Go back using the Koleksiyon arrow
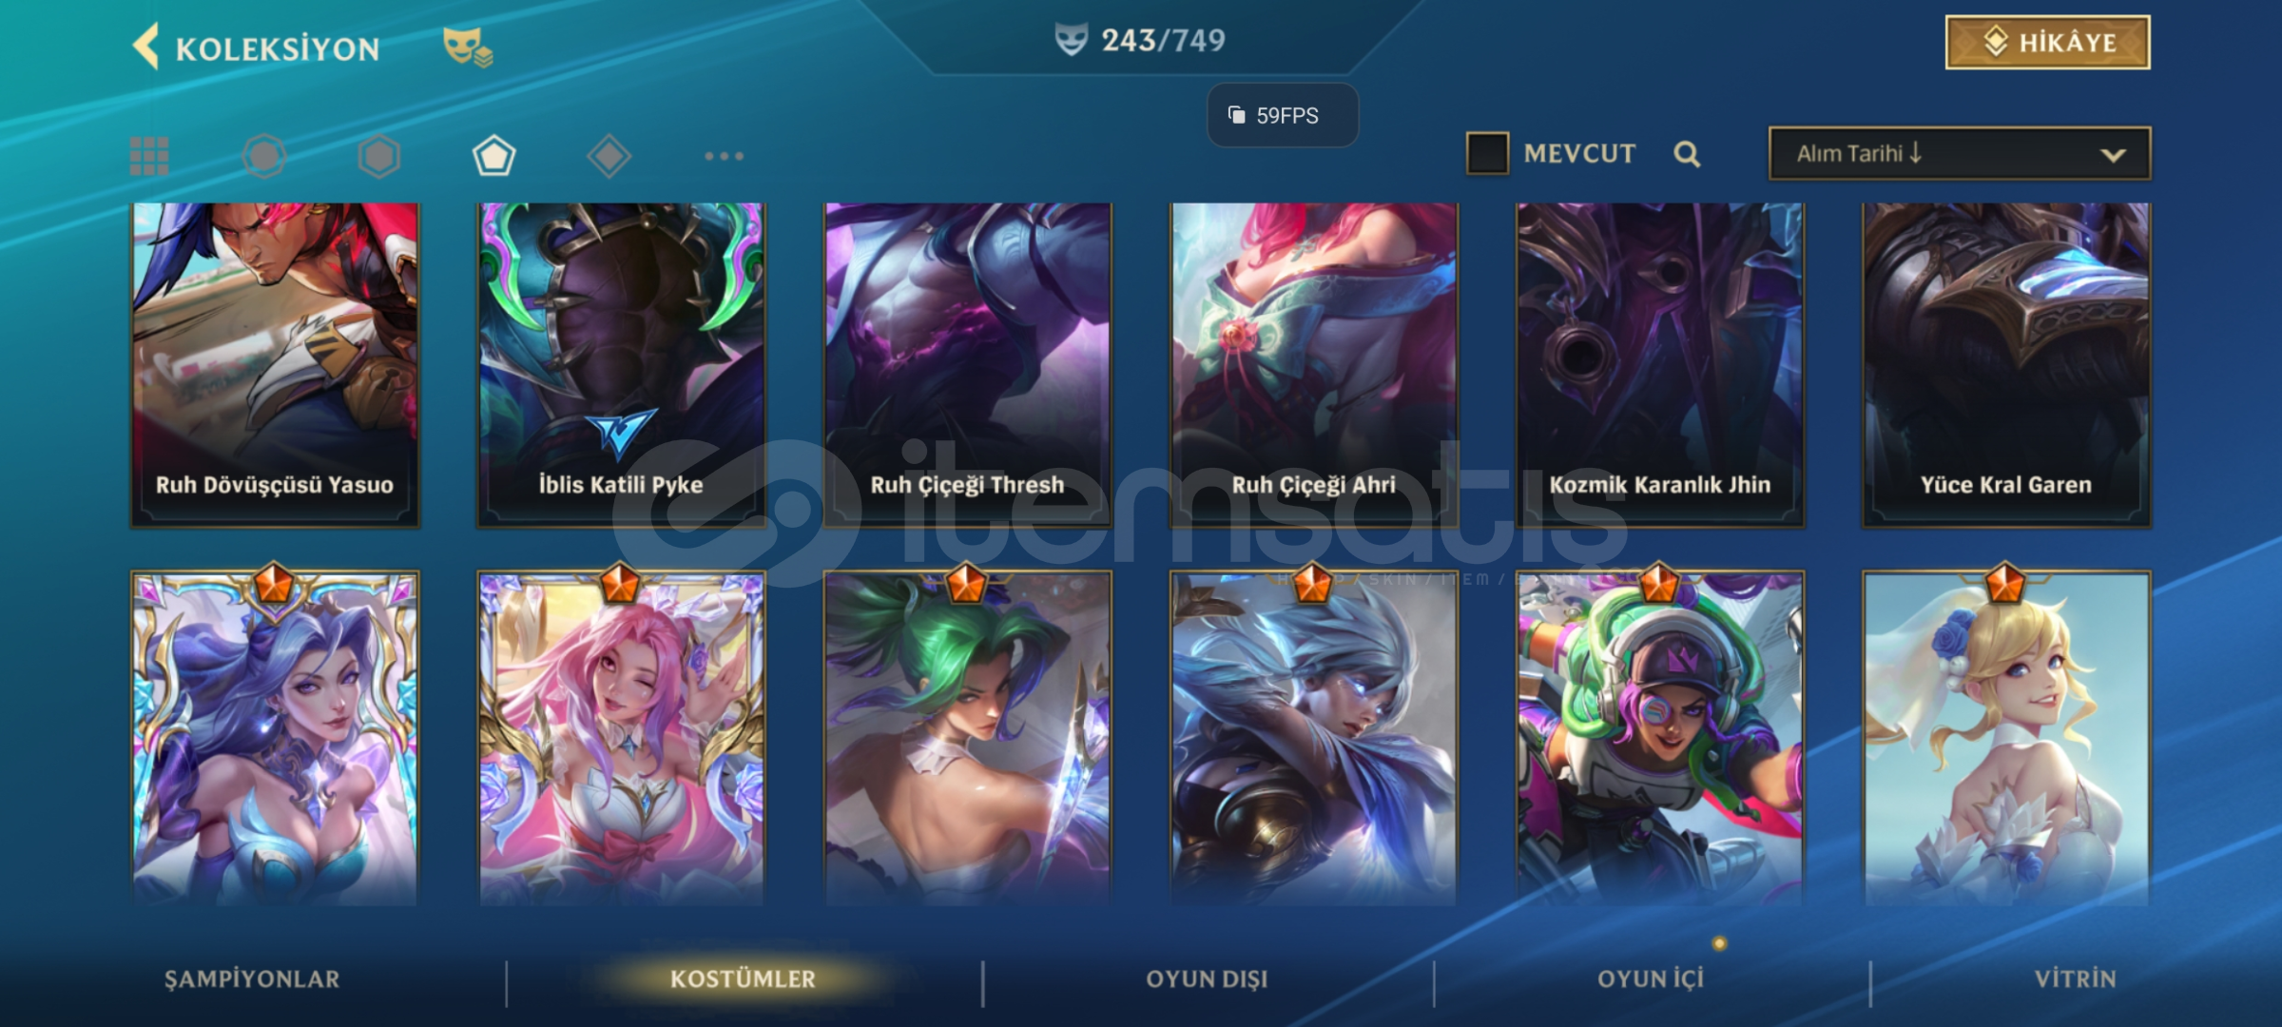2282x1027 pixels. click(146, 47)
